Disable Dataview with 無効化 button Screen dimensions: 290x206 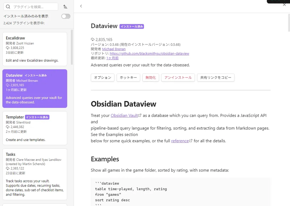pos(151,78)
